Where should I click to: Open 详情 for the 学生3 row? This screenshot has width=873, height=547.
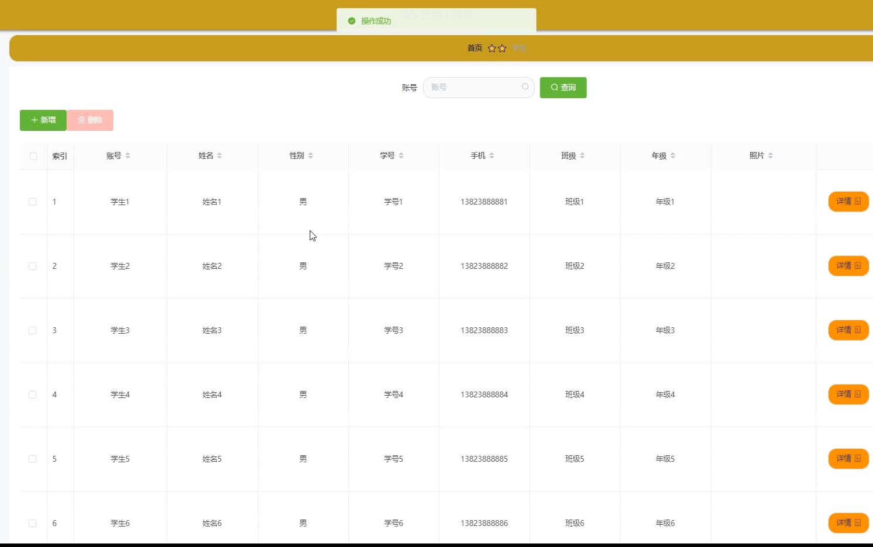[x=848, y=330]
